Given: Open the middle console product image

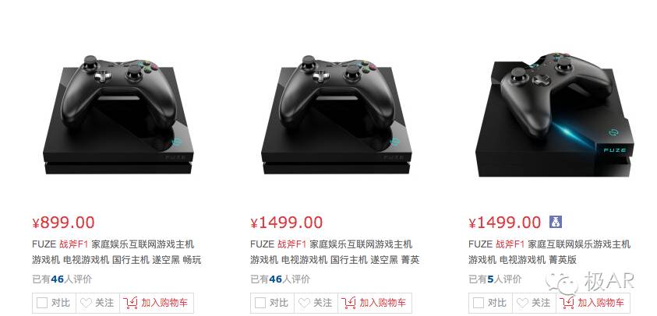Looking at the screenshot, I should click(337, 114).
